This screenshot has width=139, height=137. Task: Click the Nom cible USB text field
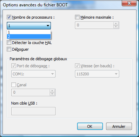(x=33, y=111)
